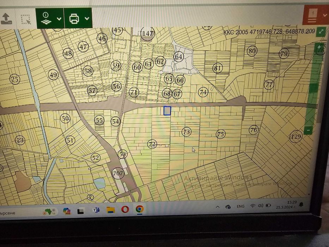
Task: Zoom out with the green minus button
Action: 308,130
